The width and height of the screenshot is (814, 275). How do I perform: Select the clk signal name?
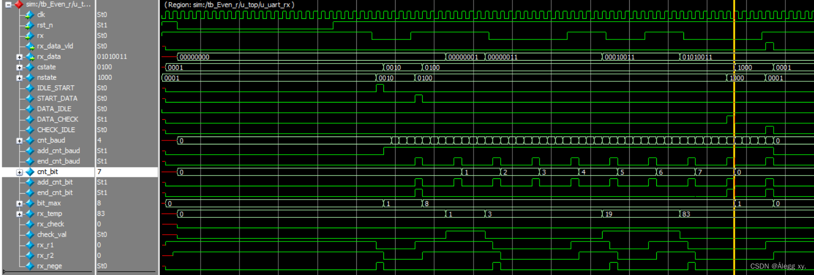41,15
